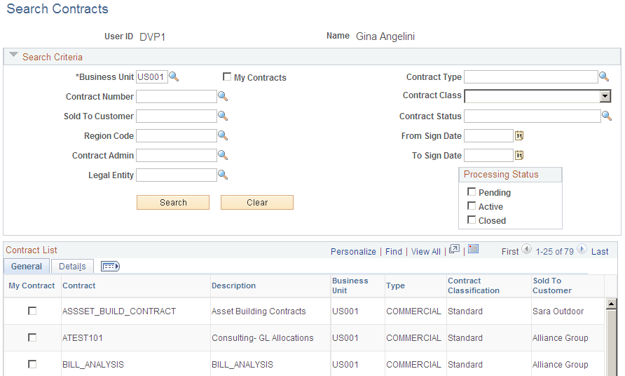Tick My Contract for ATEST101 row
Viewport: 625px width, 376px height.
point(32,337)
